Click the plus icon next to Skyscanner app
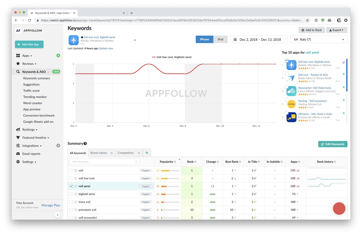Image resolution: width=362 pixels, height=235 pixels. tap(344, 87)
